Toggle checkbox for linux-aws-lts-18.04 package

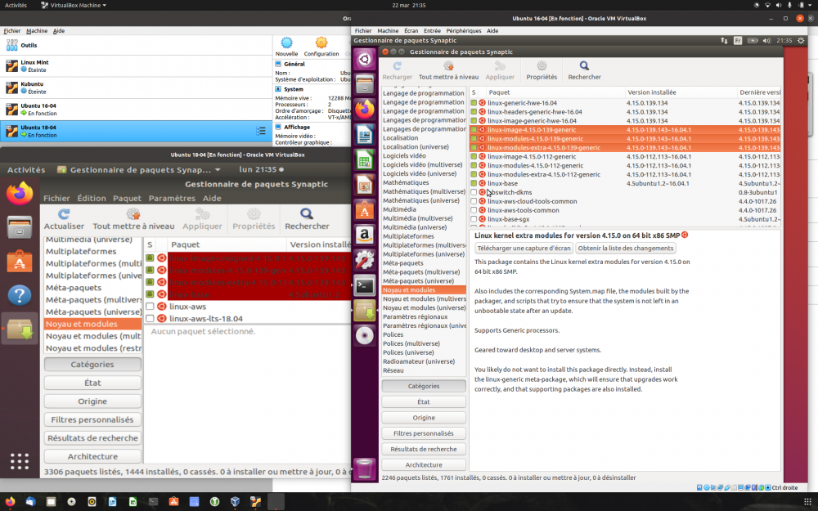150,318
